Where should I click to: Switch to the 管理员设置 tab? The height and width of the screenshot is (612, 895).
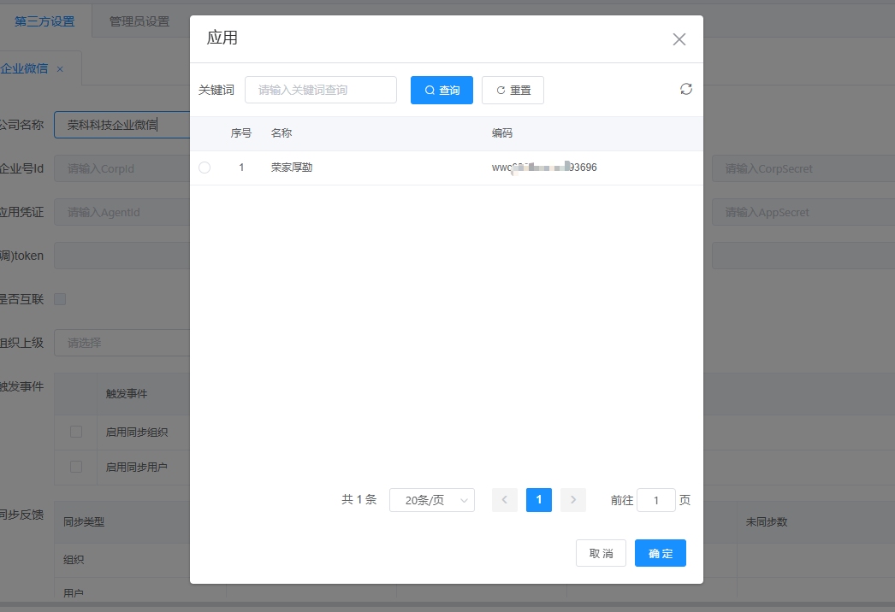pos(139,21)
